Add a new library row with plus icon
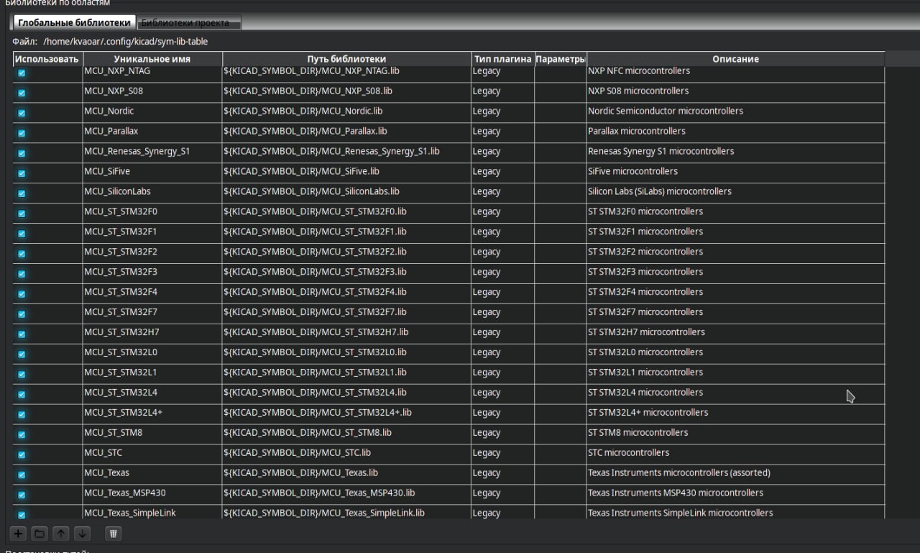The image size is (920, 553). point(18,534)
